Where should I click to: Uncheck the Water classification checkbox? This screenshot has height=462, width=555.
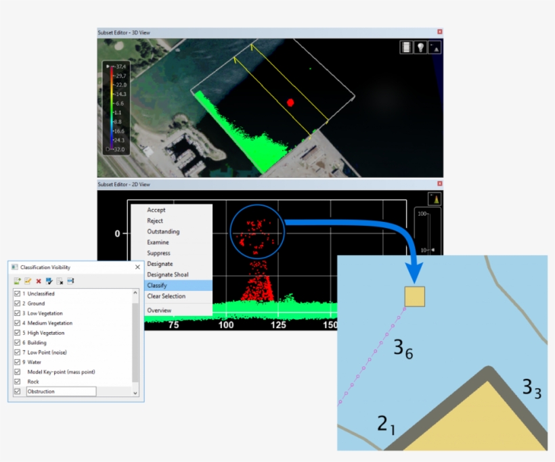18,362
